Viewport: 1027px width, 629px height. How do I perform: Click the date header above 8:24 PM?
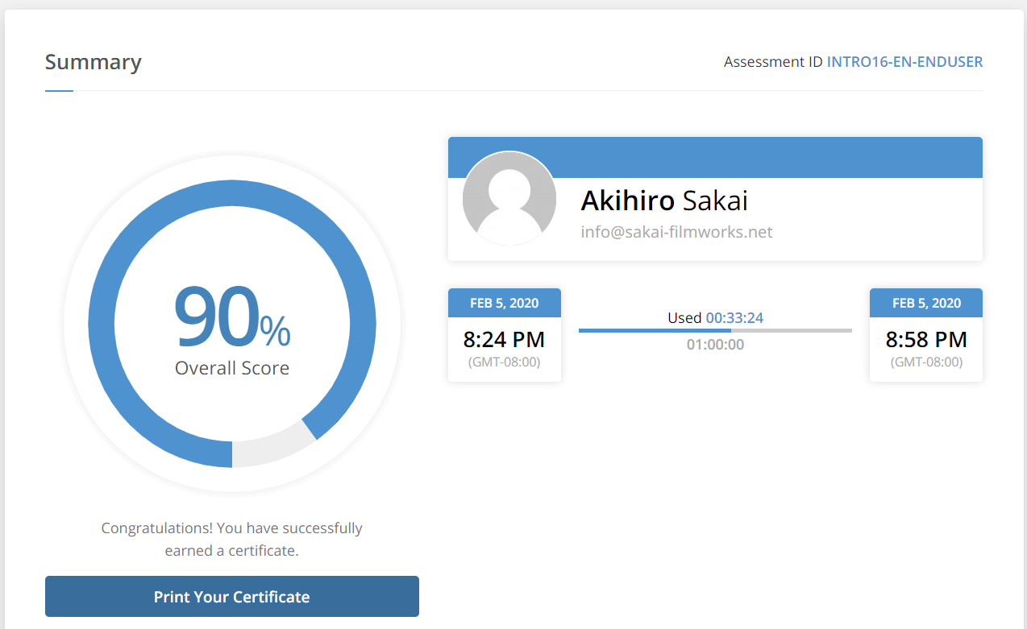pos(504,303)
